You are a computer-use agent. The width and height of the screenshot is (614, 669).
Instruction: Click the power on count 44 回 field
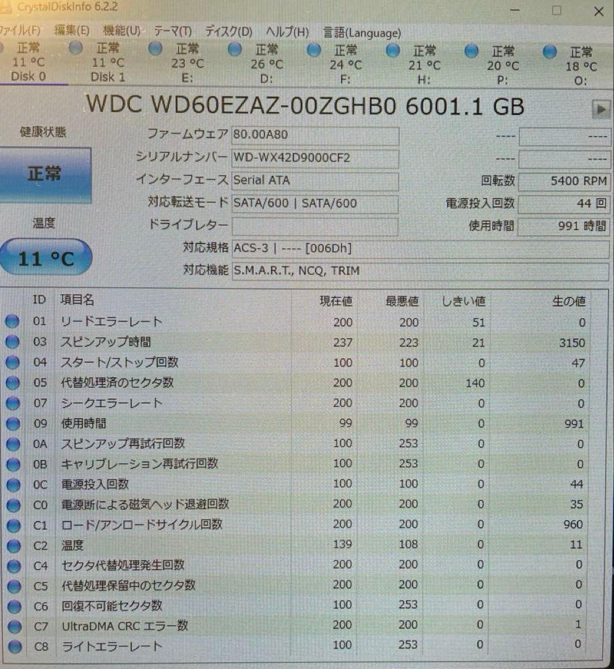[564, 204]
